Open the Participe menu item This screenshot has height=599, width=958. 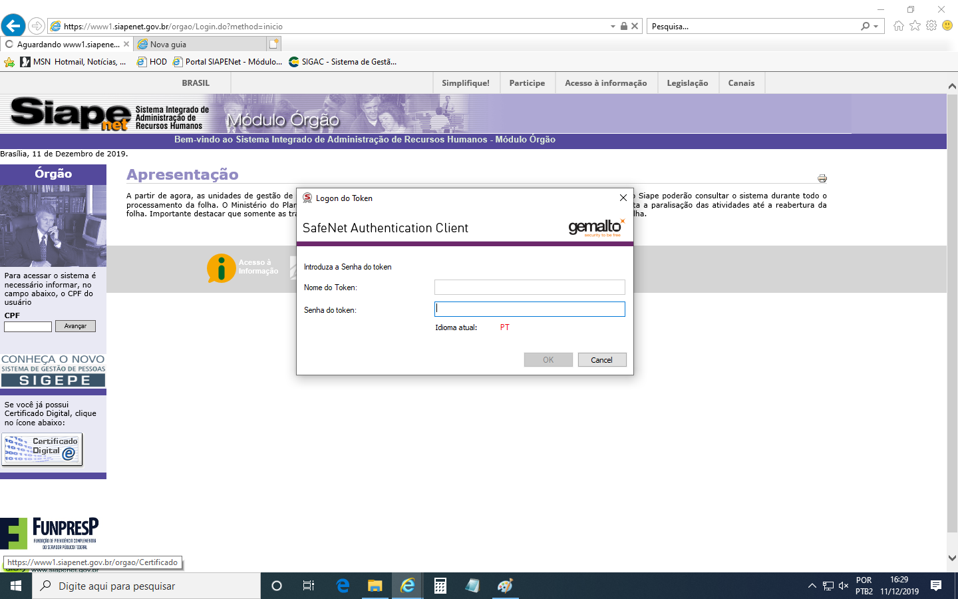tap(527, 83)
